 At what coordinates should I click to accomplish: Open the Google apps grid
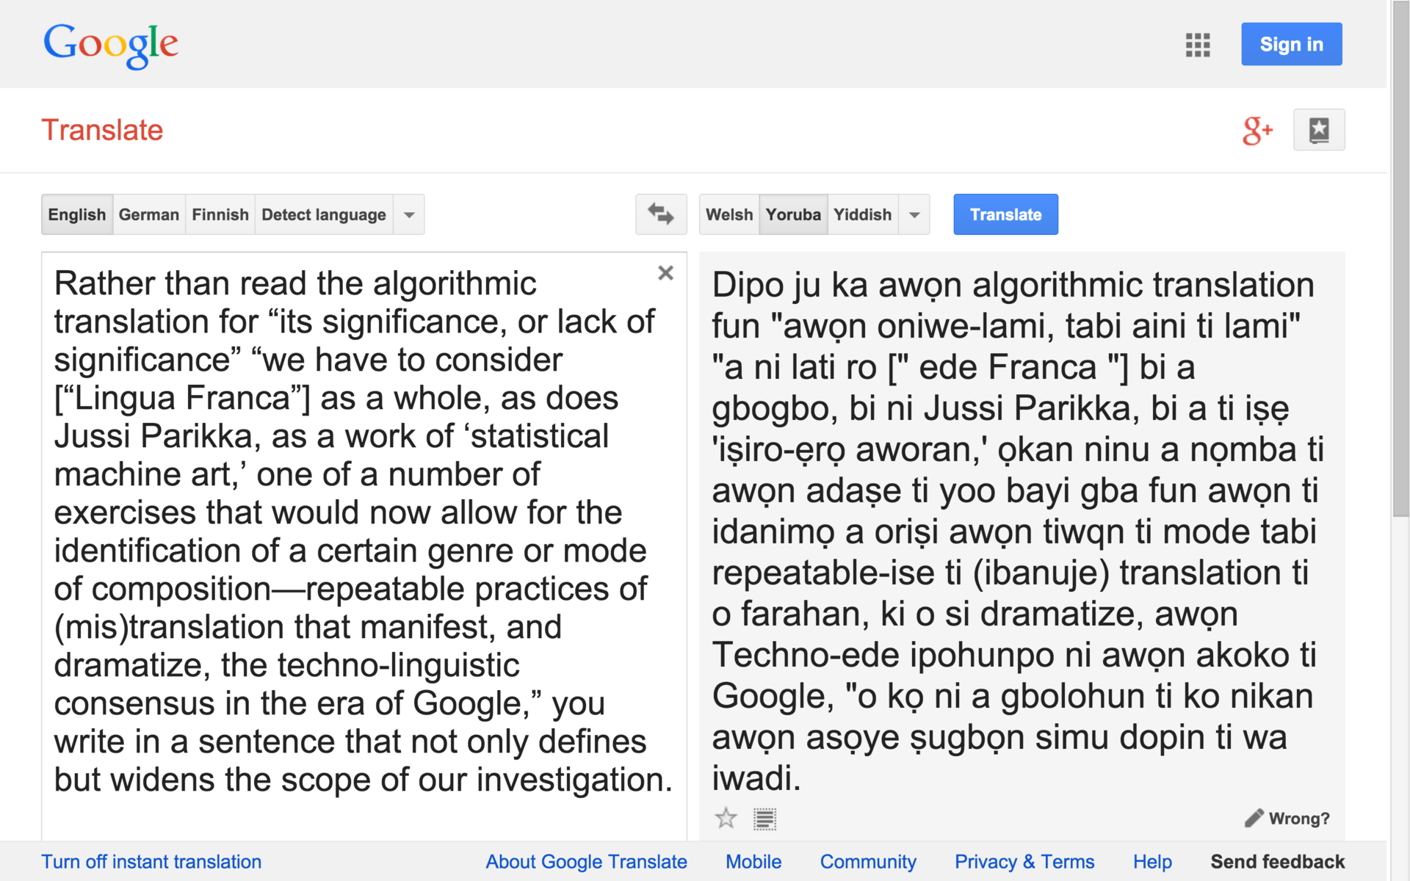coord(1197,45)
